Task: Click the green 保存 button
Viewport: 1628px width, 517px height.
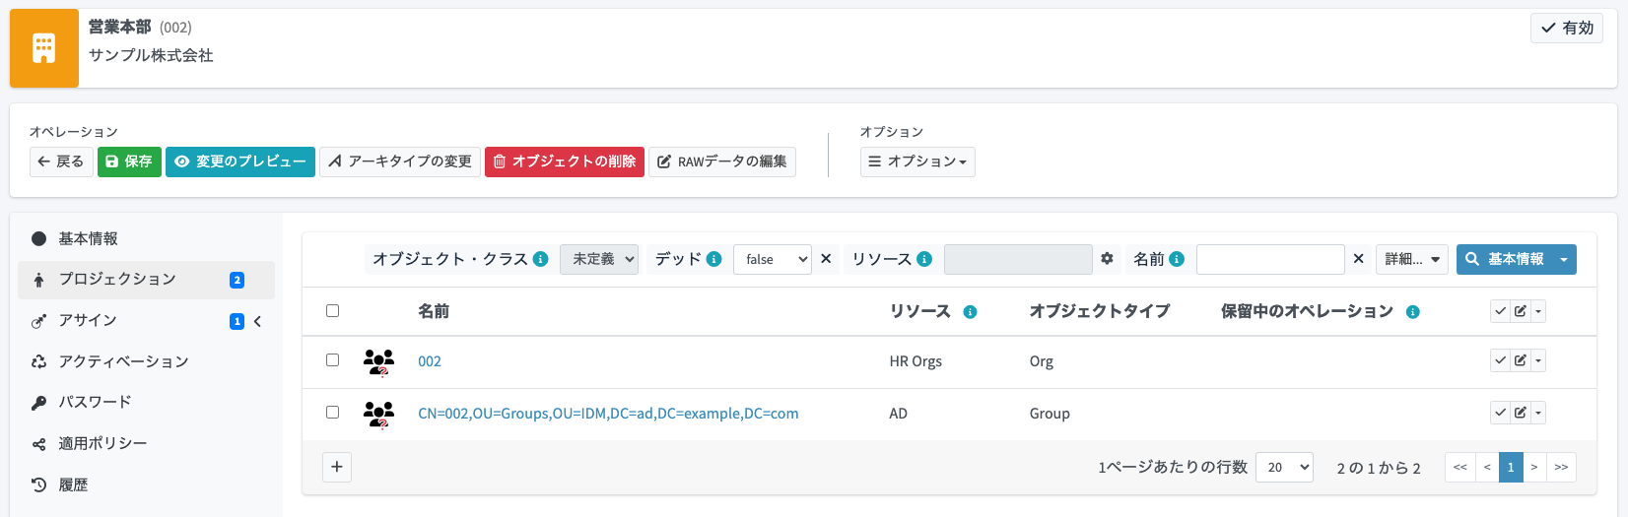Action: pyautogui.click(x=129, y=162)
